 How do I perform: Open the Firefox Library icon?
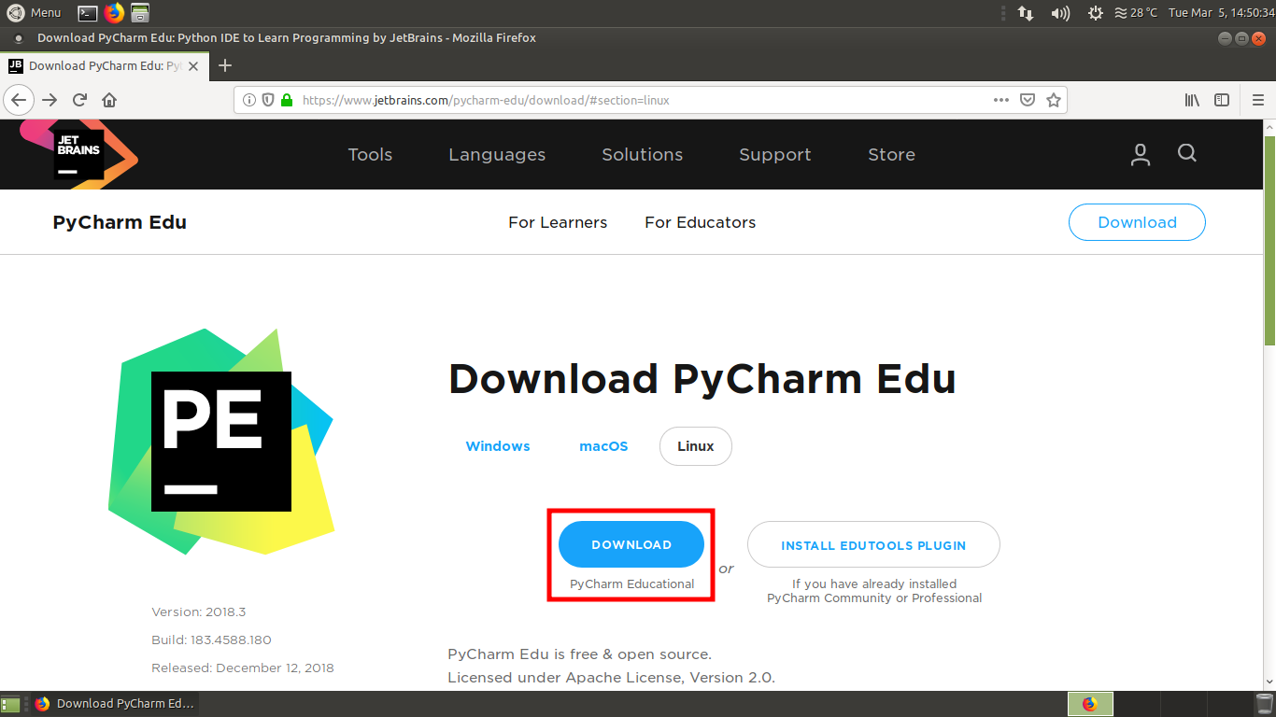(1192, 100)
